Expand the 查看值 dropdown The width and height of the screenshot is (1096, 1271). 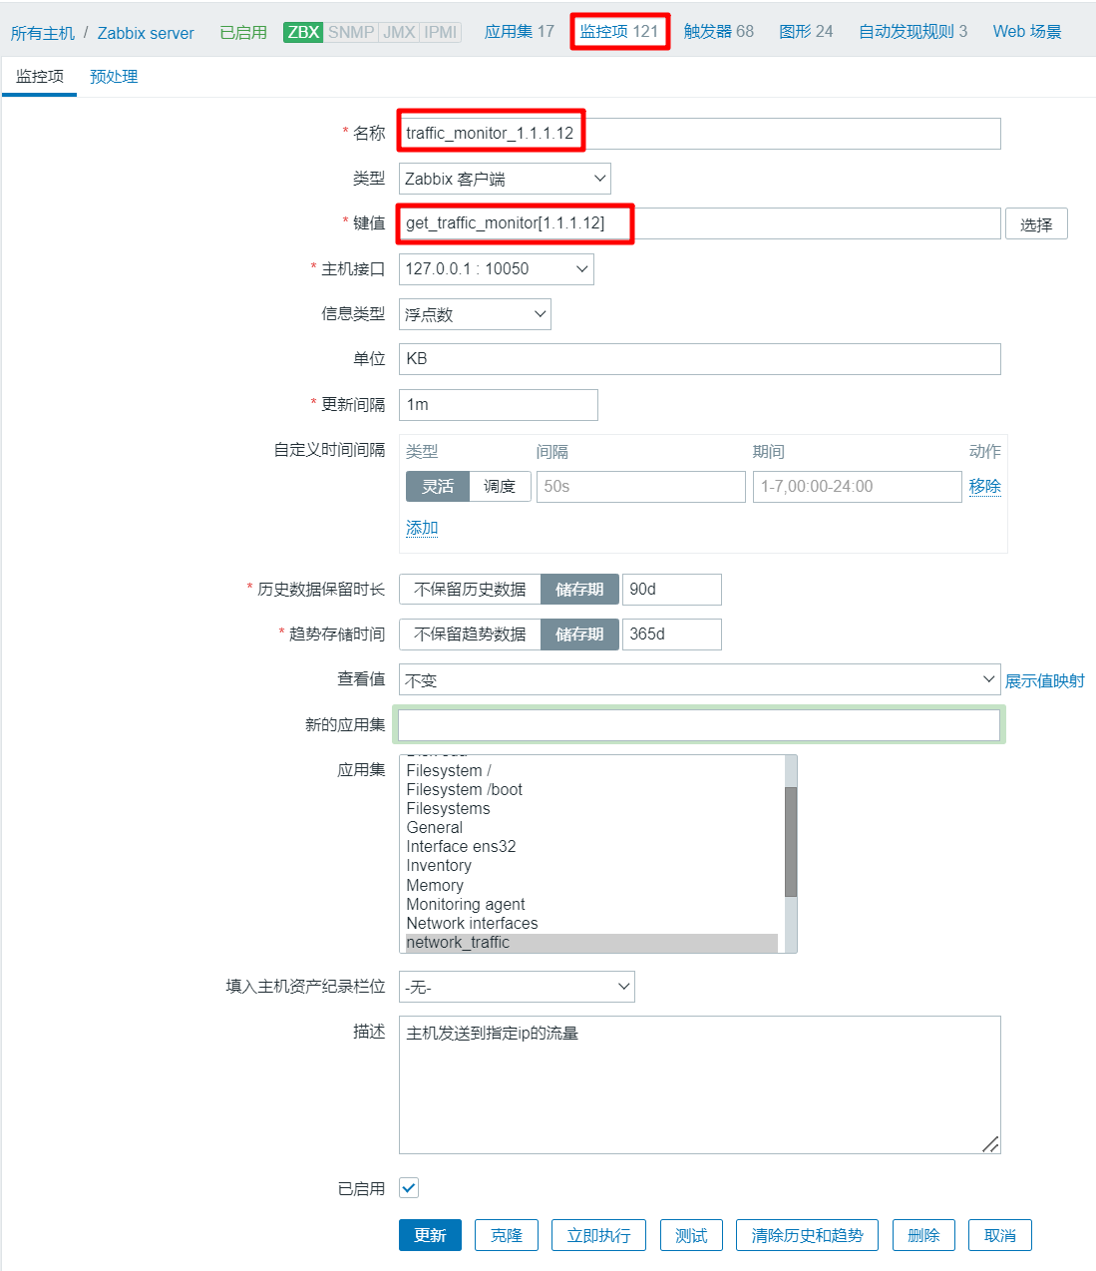click(x=699, y=680)
